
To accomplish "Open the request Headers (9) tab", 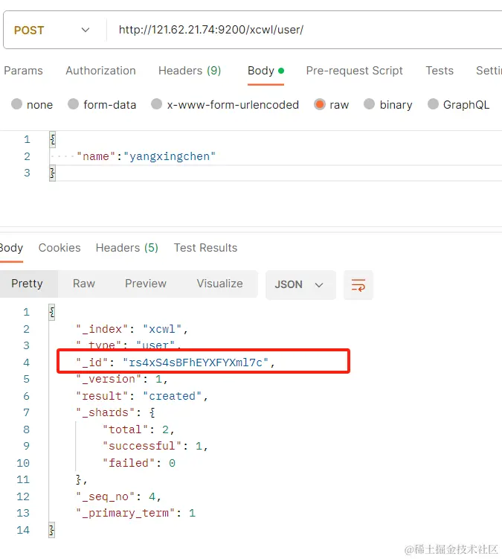I will coord(190,71).
